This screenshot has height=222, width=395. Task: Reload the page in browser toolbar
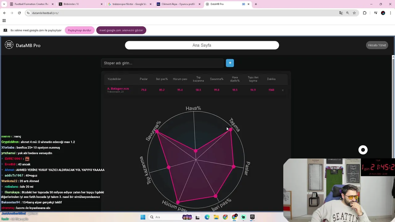coord(19,13)
